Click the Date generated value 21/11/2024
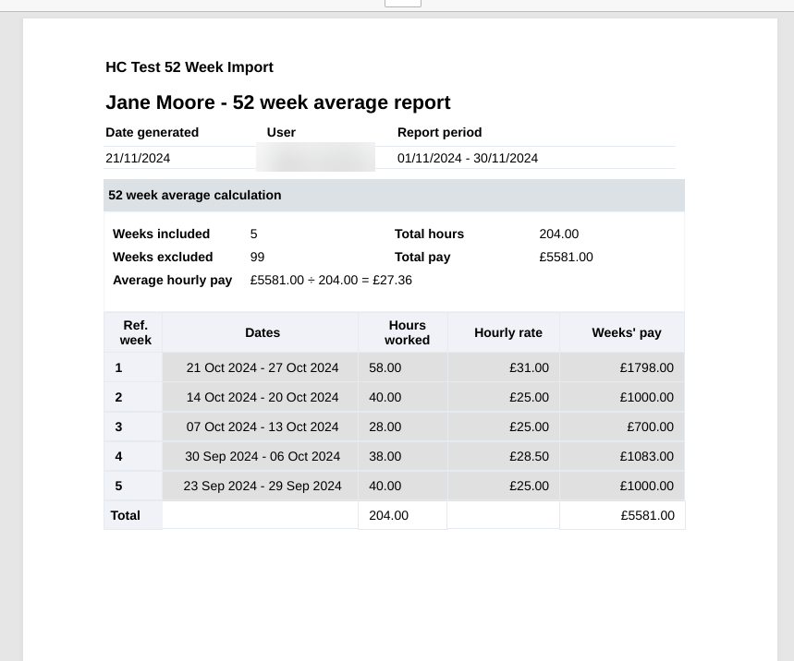 point(138,158)
